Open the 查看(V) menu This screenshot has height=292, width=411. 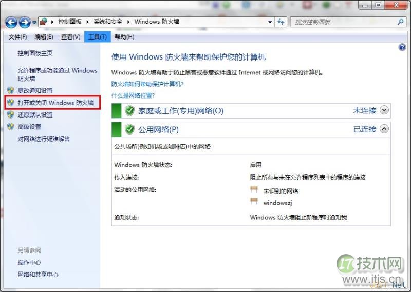71,37
